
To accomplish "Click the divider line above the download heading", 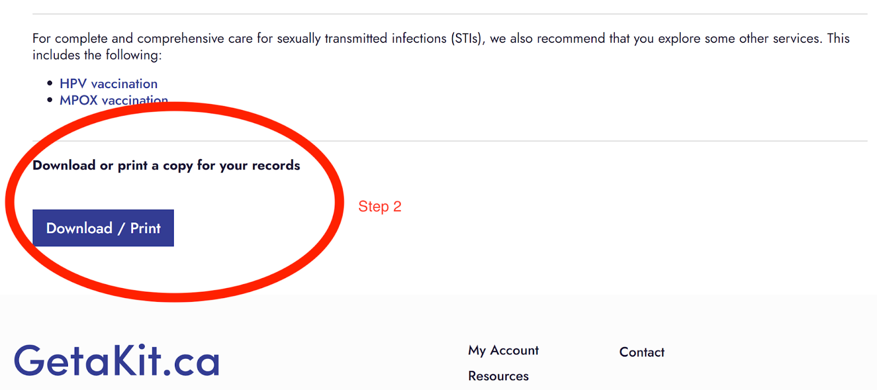I will click(x=548, y=141).
